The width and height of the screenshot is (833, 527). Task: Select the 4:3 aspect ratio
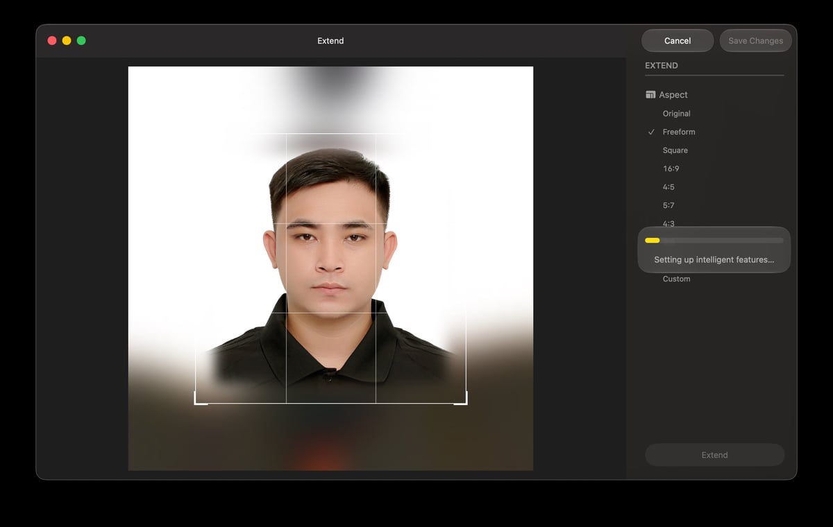pyautogui.click(x=668, y=223)
